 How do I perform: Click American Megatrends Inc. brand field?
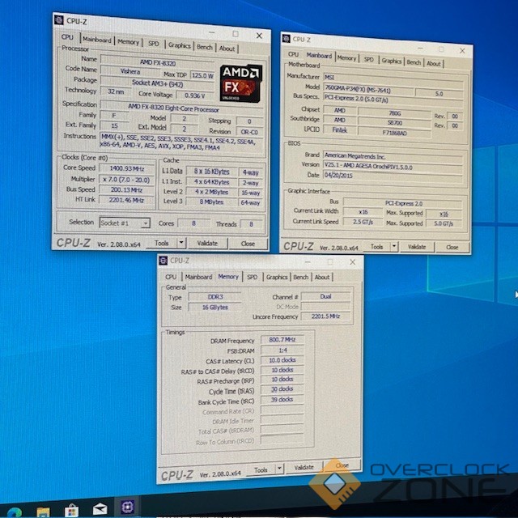393,156
